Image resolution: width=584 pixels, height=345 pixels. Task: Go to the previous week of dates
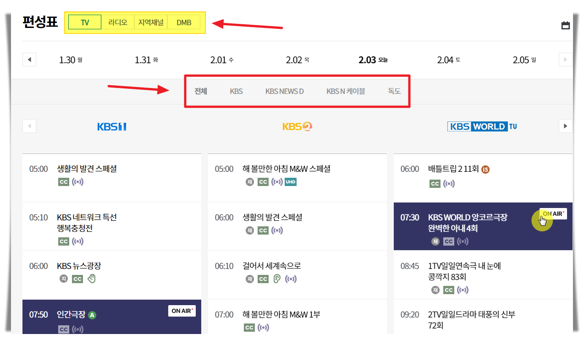(x=29, y=60)
